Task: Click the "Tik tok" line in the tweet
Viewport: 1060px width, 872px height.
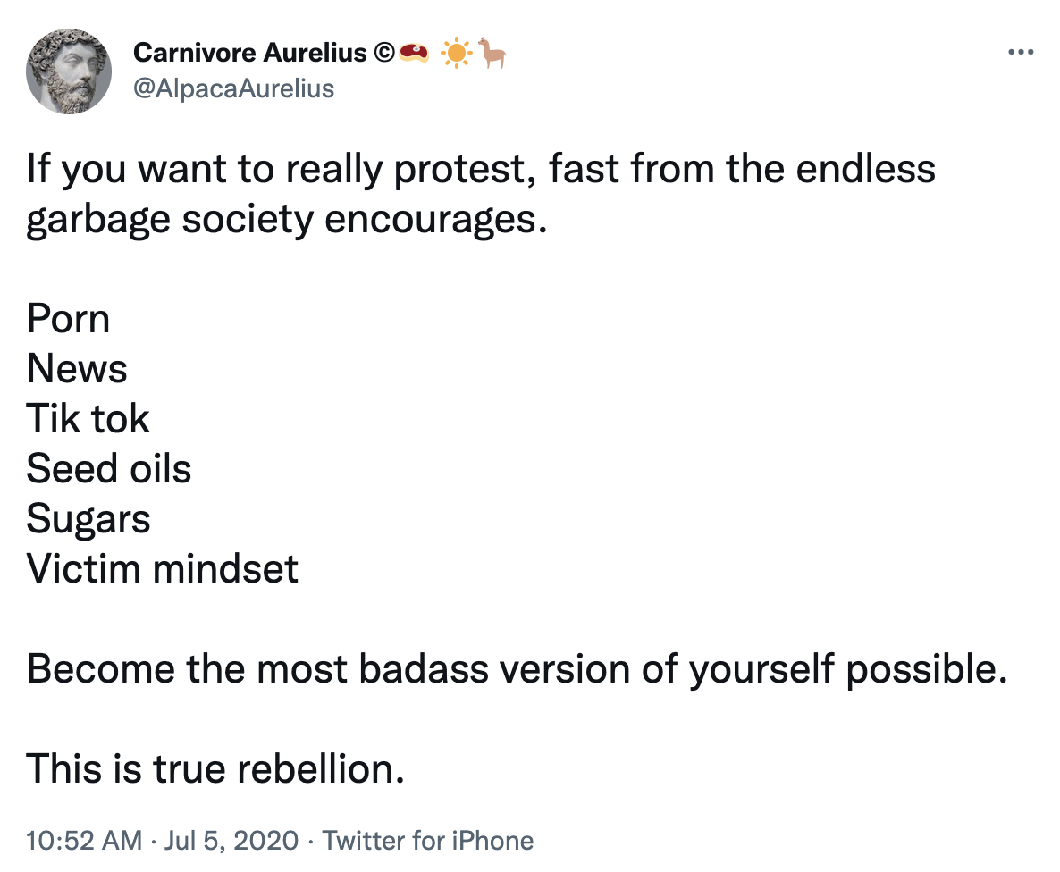Action: (x=88, y=419)
